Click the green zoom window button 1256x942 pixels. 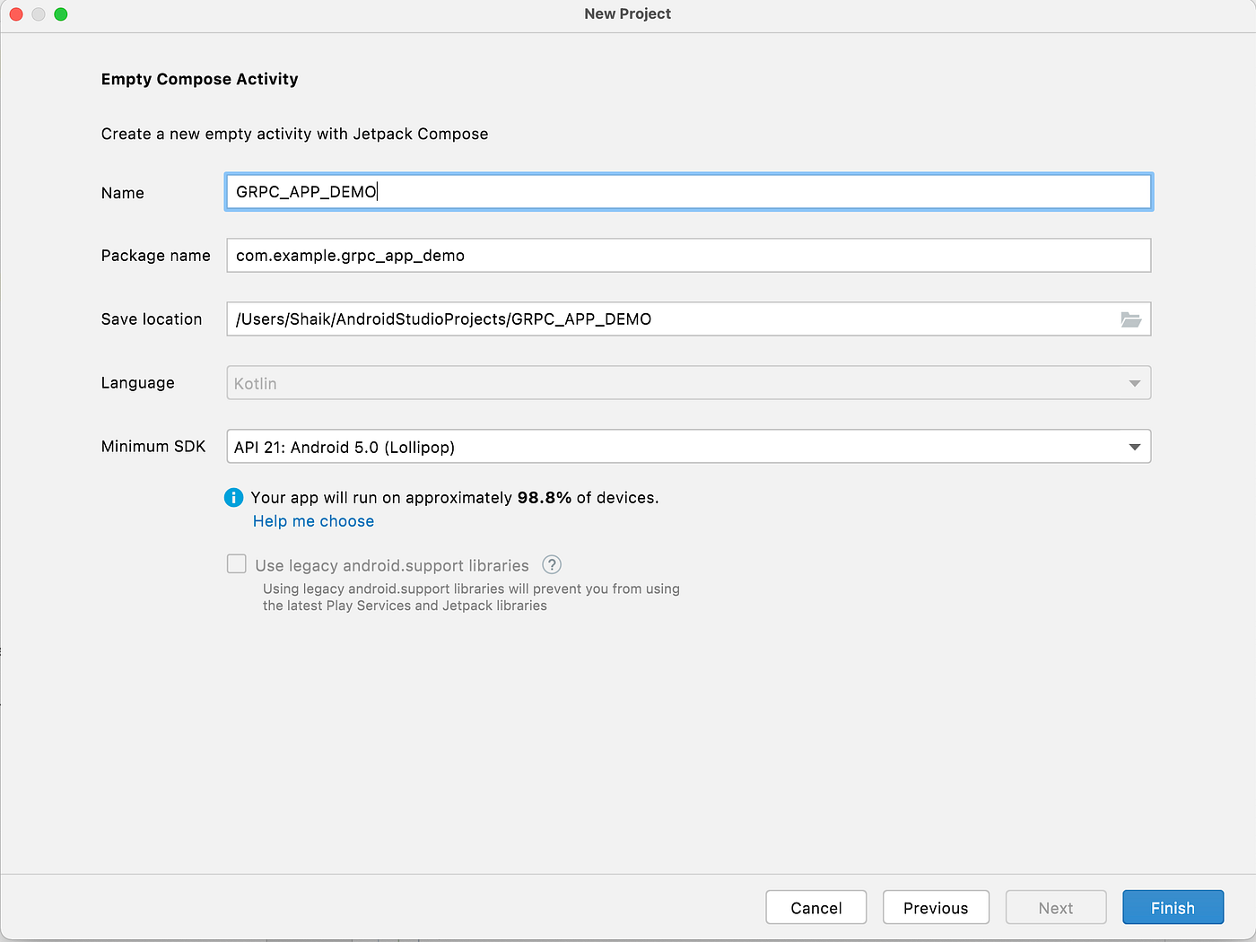coord(61,14)
